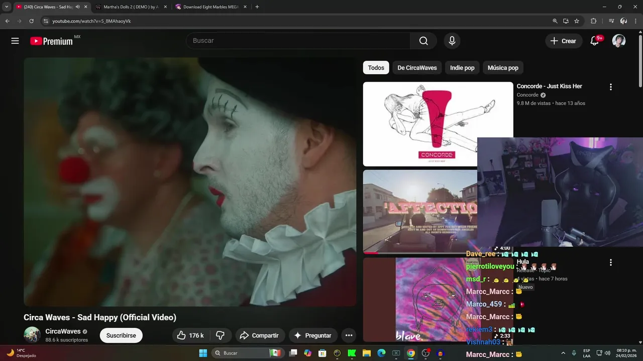Click the Compartir share button
643x361 pixels.
[260, 335]
